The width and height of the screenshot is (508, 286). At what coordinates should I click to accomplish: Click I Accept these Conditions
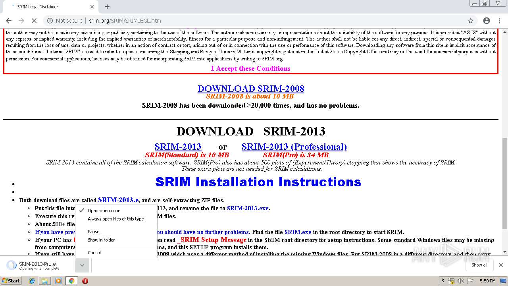pyautogui.click(x=250, y=68)
